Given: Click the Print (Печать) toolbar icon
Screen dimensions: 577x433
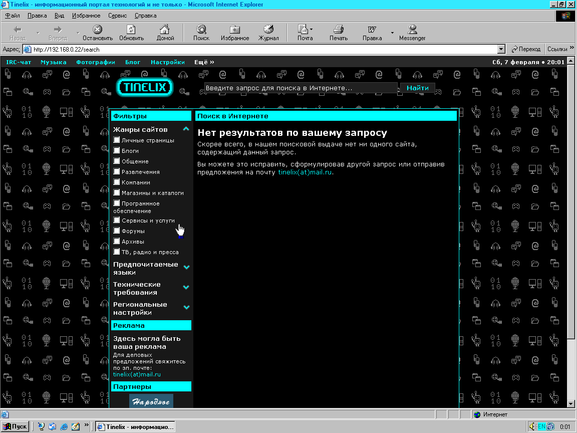Looking at the screenshot, I should point(339,30).
